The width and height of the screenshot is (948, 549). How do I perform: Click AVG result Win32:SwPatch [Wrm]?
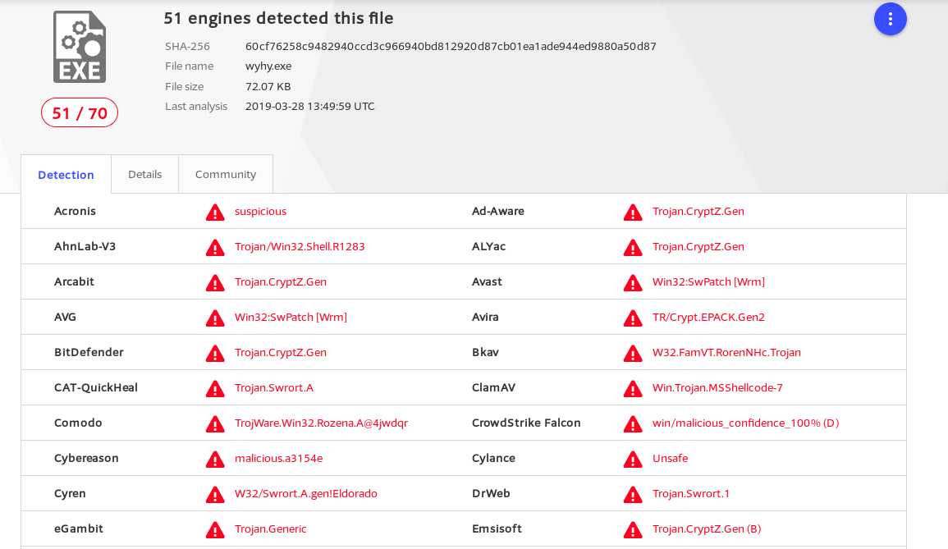tap(291, 317)
